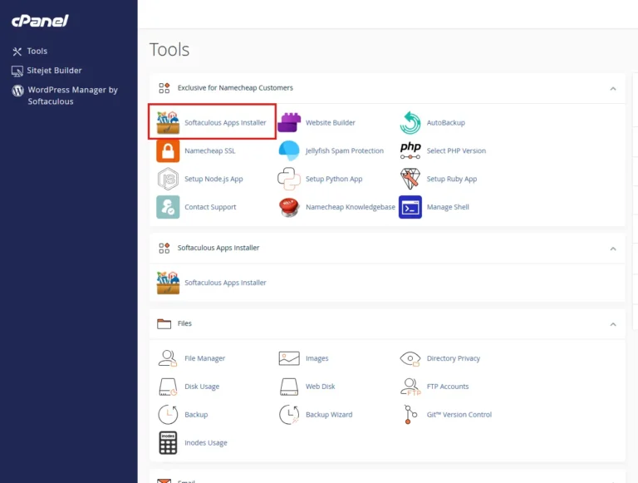Screen dimensions: 638x483
Task: Click the File Manager icon
Action: point(169,358)
